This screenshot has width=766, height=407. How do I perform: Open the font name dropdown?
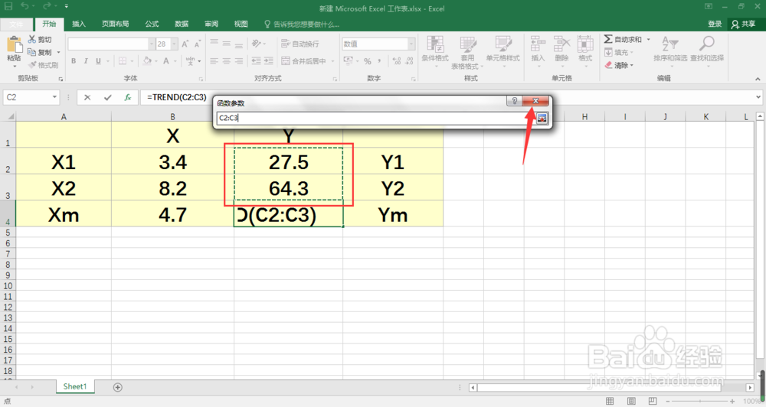point(151,44)
